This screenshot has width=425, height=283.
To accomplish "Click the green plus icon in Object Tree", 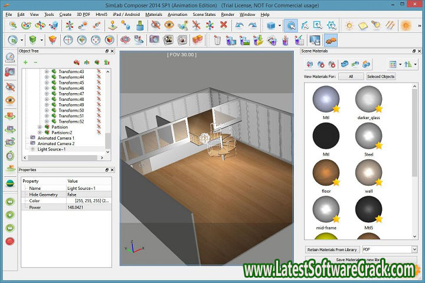I will pos(25,62).
